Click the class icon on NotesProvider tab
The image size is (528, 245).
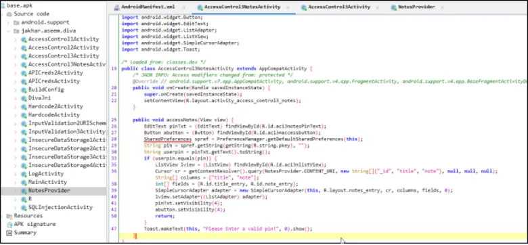coord(394,7)
